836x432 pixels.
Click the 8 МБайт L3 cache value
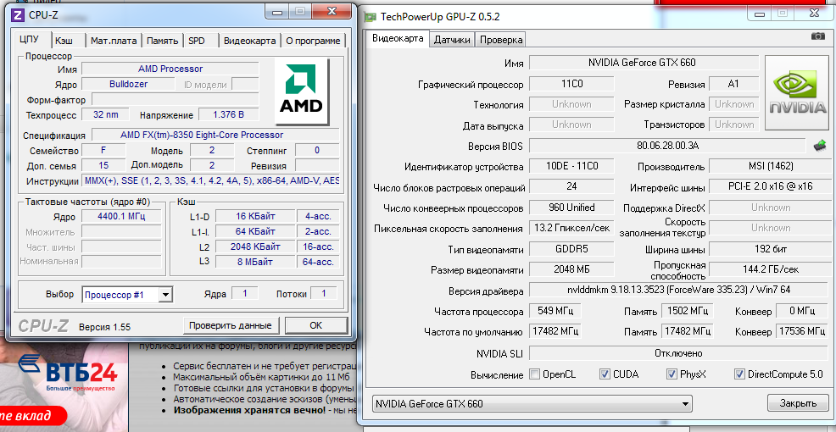pyautogui.click(x=255, y=262)
